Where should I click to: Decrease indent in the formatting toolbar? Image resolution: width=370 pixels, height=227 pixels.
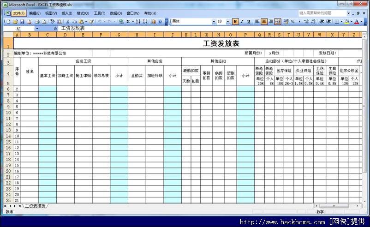click(322, 22)
